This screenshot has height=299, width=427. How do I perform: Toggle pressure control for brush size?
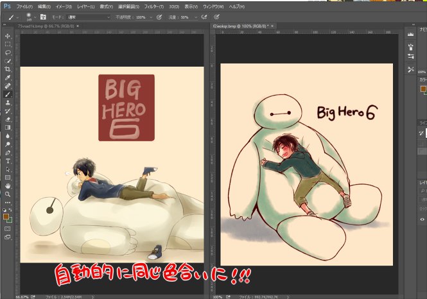point(216,17)
